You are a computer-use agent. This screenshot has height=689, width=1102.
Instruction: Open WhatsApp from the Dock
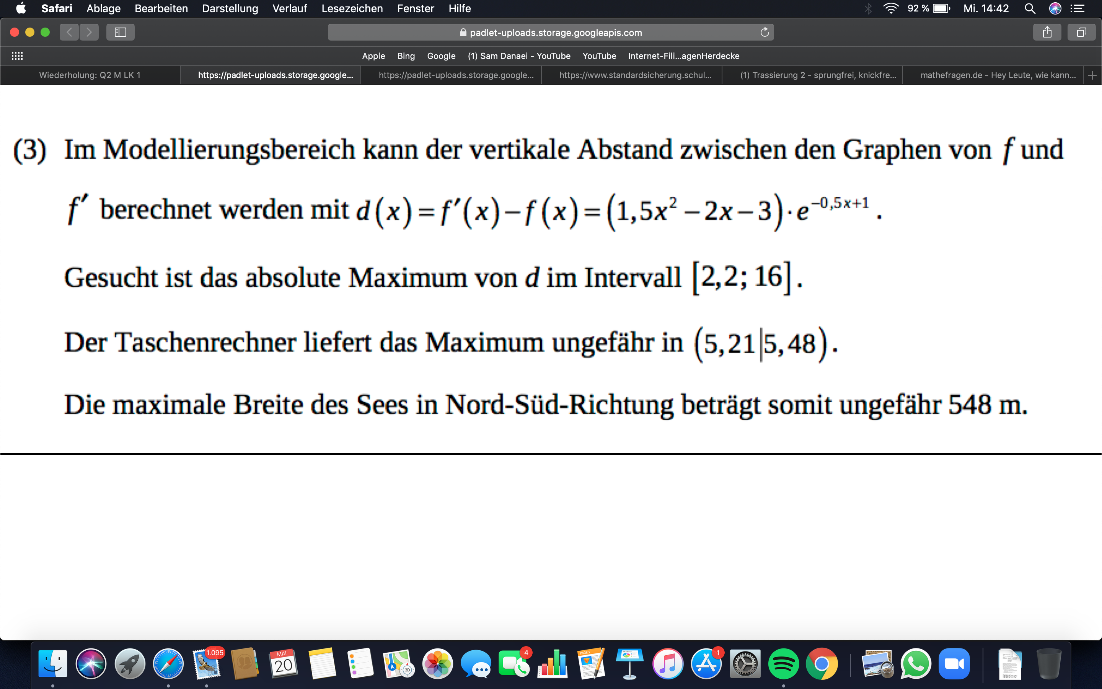tap(916, 663)
